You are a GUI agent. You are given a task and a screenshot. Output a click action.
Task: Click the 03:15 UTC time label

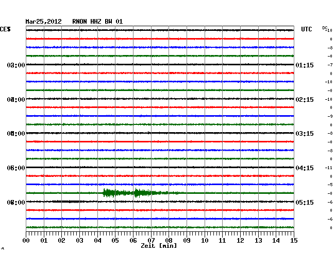(x=305, y=134)
